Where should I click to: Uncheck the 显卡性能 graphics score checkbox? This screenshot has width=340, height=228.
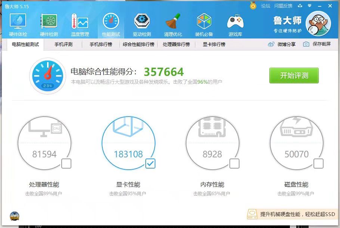point(150,164)
